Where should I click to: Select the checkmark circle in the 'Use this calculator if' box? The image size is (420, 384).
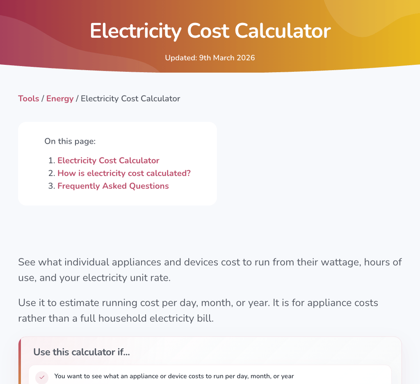[x=42, y=377]
